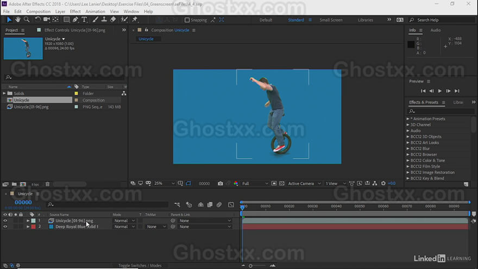This screenshot has height=269, width=478.
Task: Toggle mask and shape path visibility
Action: 188,183
